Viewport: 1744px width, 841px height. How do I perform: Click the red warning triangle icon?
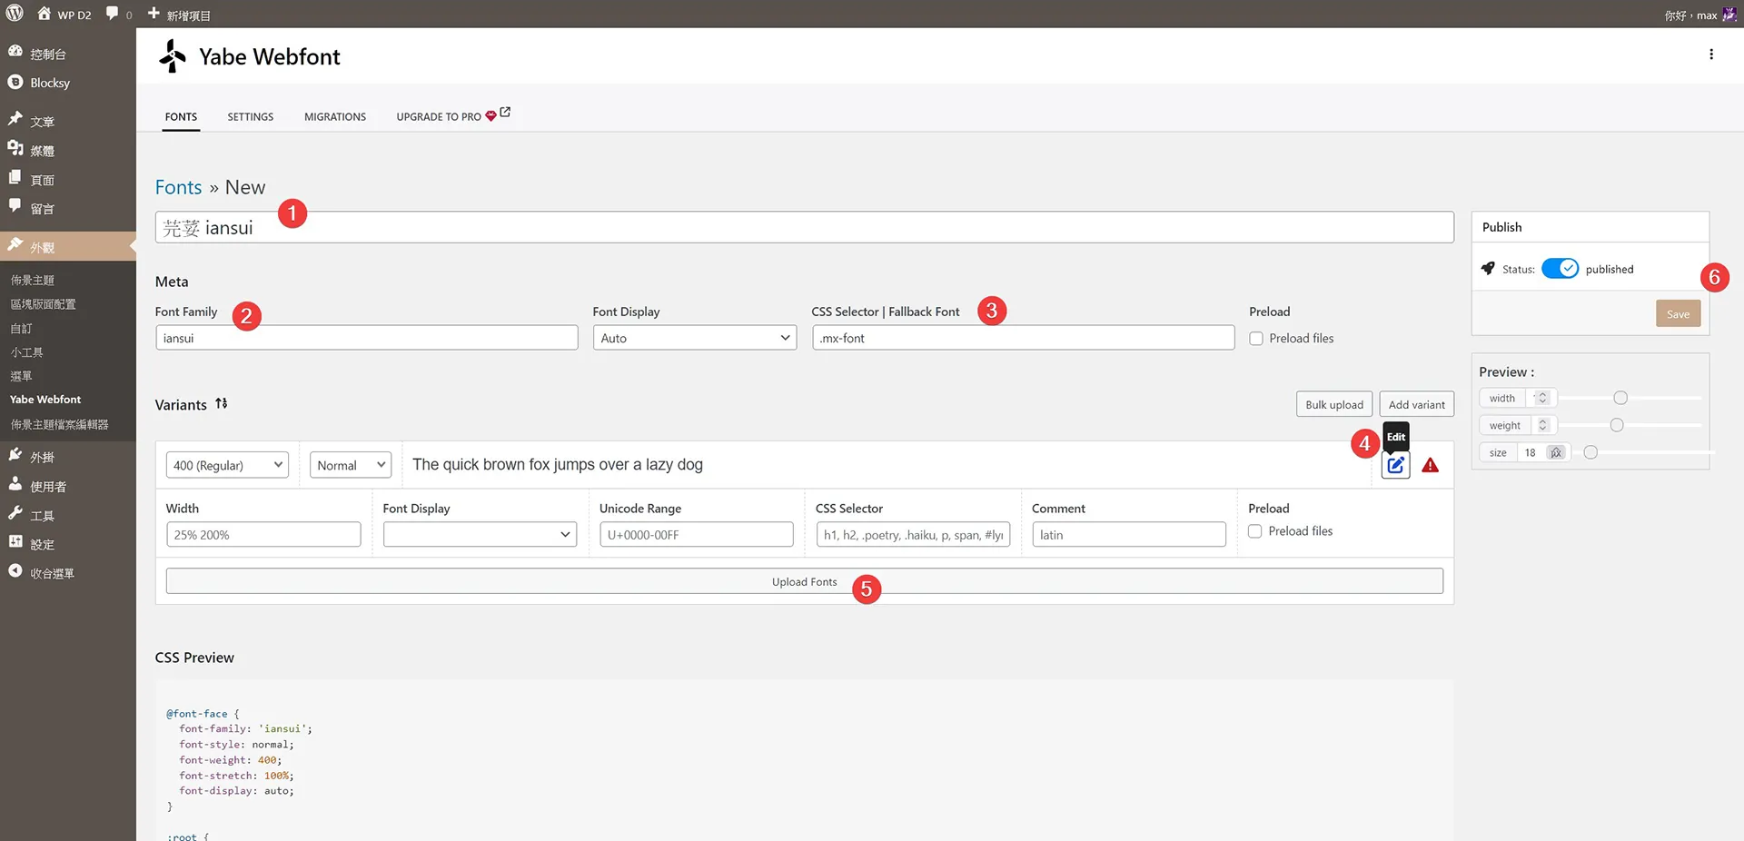click(x=1431, y=466)
